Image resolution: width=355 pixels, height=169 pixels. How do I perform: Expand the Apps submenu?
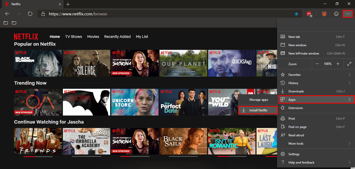pos(316,100)
